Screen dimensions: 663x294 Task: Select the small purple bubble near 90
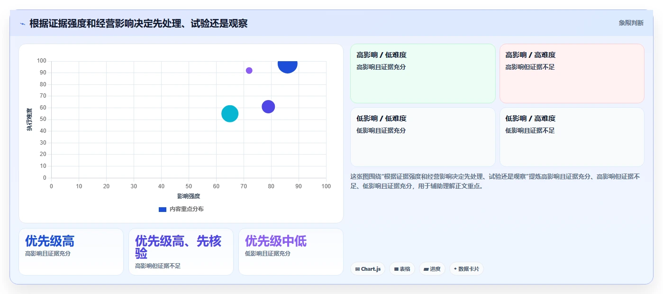click(249, 71)
